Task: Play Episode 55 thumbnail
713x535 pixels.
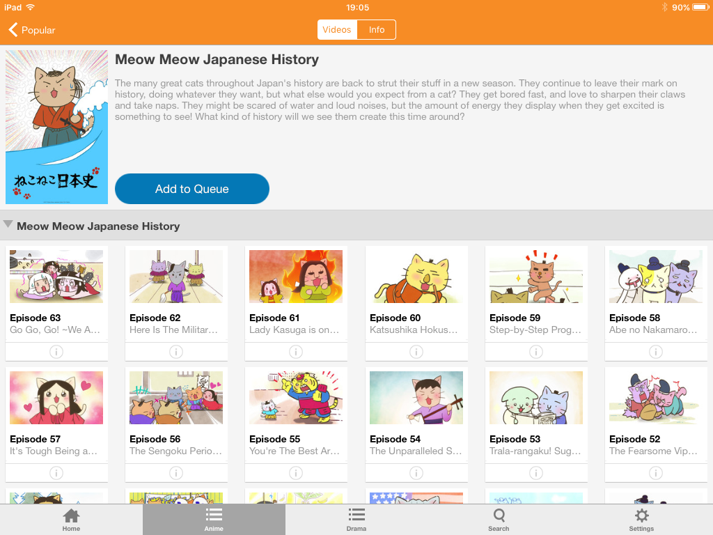Action: tap(296, 398)
